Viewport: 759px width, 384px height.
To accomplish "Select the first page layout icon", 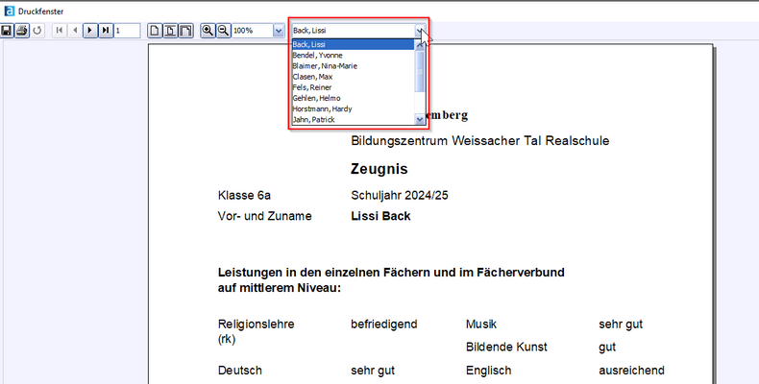I will (155, 31).
